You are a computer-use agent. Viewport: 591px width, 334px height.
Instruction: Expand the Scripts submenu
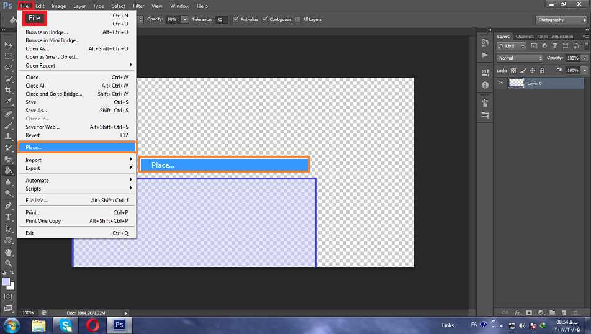77,189
